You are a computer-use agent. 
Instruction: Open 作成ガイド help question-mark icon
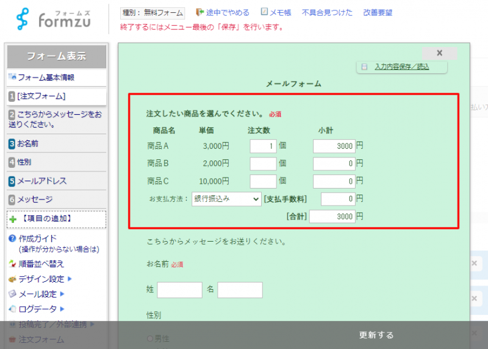(12, 239)
